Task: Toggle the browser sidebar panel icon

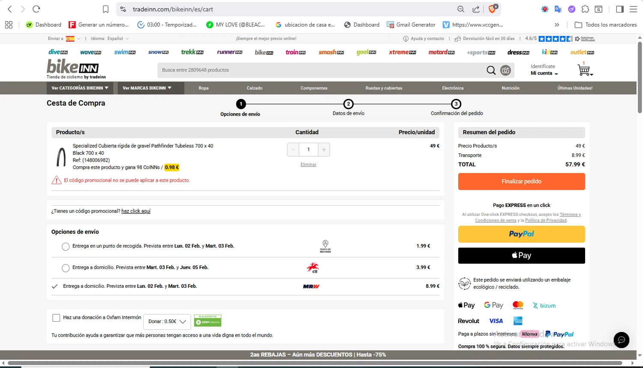Action: [620, 9]
